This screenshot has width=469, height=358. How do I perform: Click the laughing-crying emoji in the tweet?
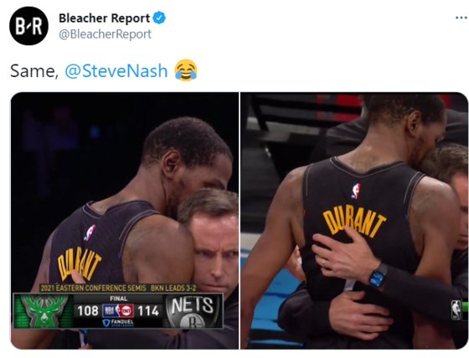click(x=186, y=70)
